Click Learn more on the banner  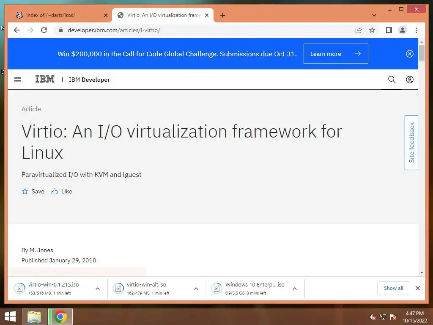click(336, 54)
